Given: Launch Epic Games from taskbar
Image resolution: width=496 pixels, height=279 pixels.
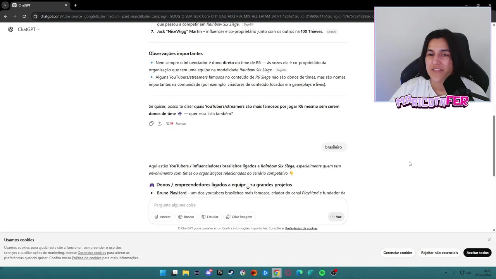Looking at the screenshot, I should [x=220, y=273].
